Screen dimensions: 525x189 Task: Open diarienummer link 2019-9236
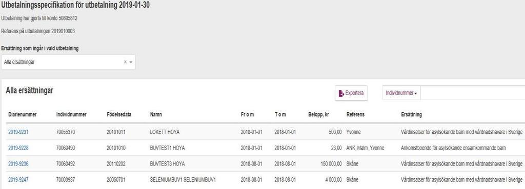click(x=18, y=163)
